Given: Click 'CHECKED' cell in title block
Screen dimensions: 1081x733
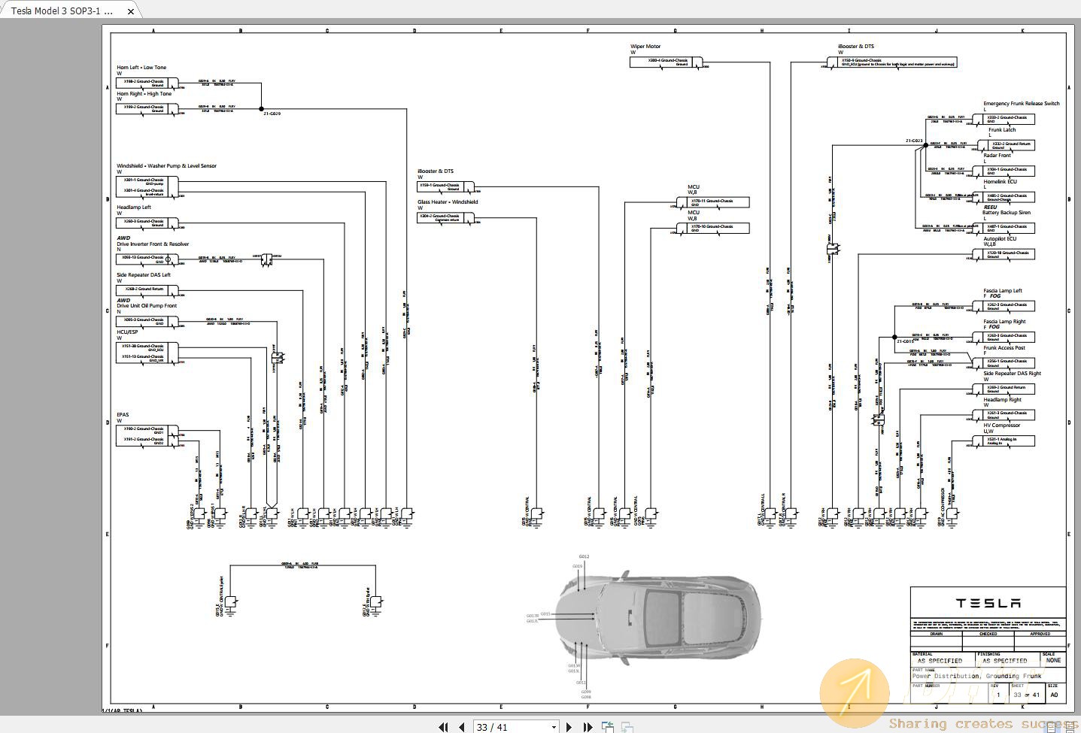Looking at the screenshot, I should coord(988,635).
